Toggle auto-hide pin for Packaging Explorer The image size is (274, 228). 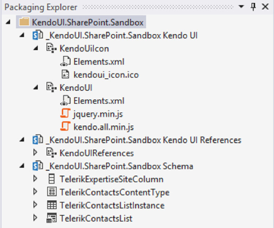click(x=253, y=7)
